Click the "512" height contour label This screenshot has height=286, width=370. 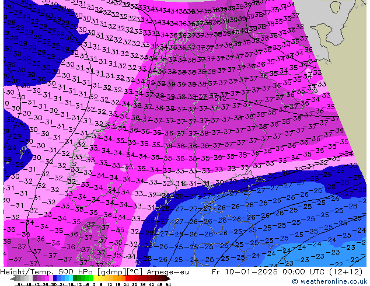click(x=221, y=99)
